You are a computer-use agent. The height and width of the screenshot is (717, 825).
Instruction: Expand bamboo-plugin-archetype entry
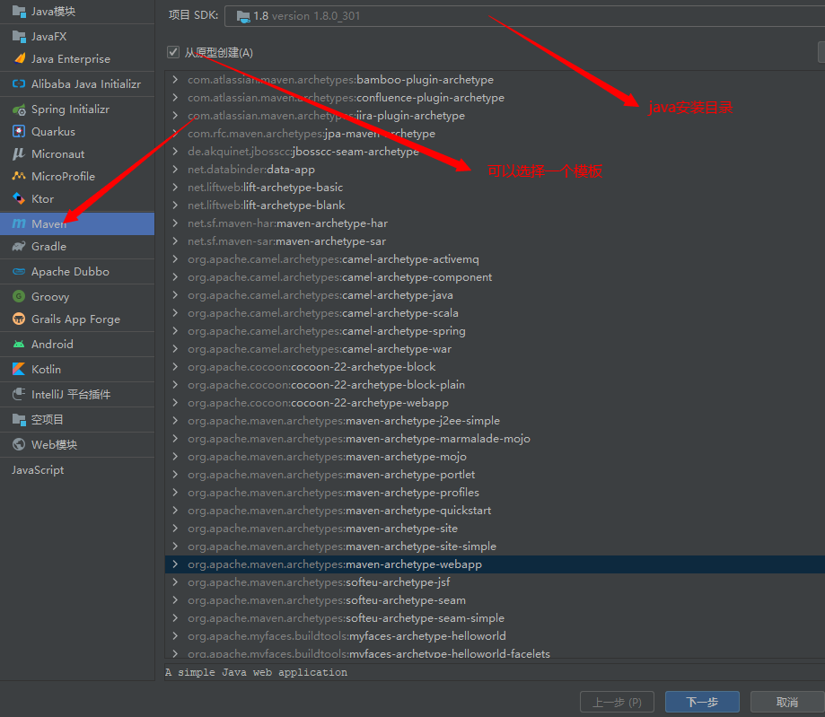tap(175, 80)
